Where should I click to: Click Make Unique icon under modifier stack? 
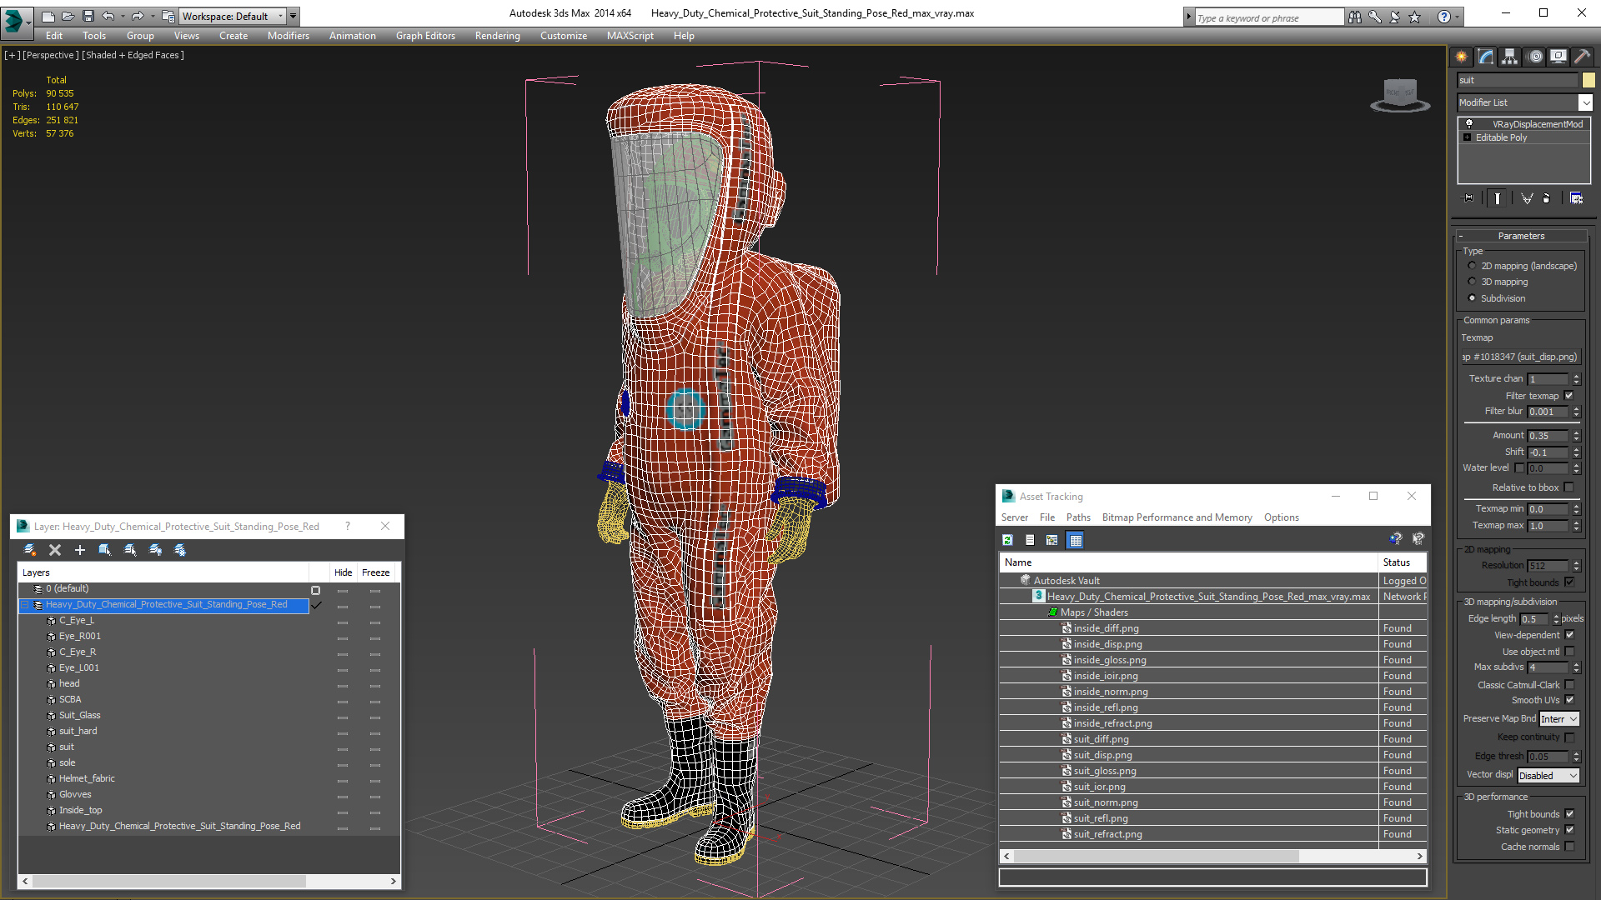click(1527, 198)
